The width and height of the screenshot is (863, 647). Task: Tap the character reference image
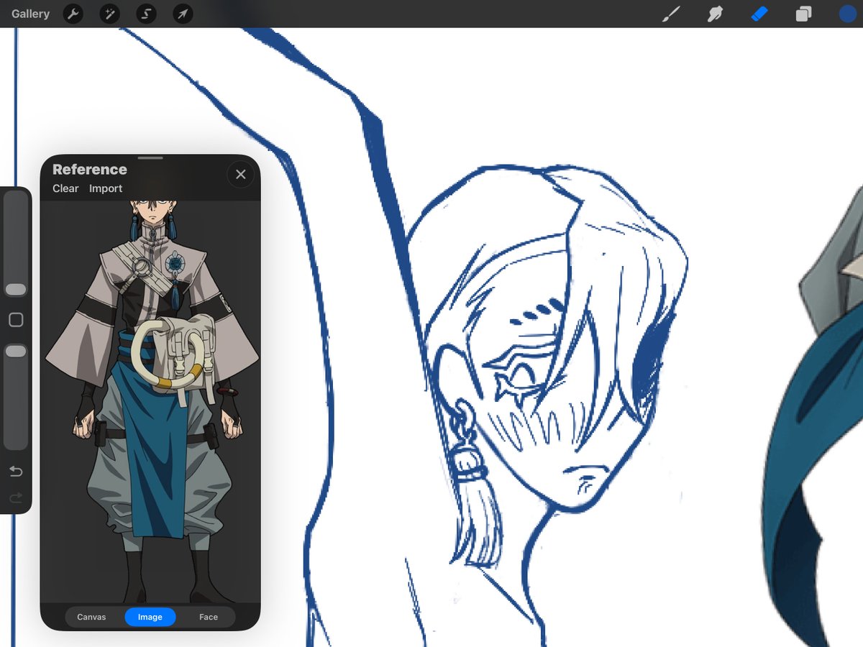(151, 401)
